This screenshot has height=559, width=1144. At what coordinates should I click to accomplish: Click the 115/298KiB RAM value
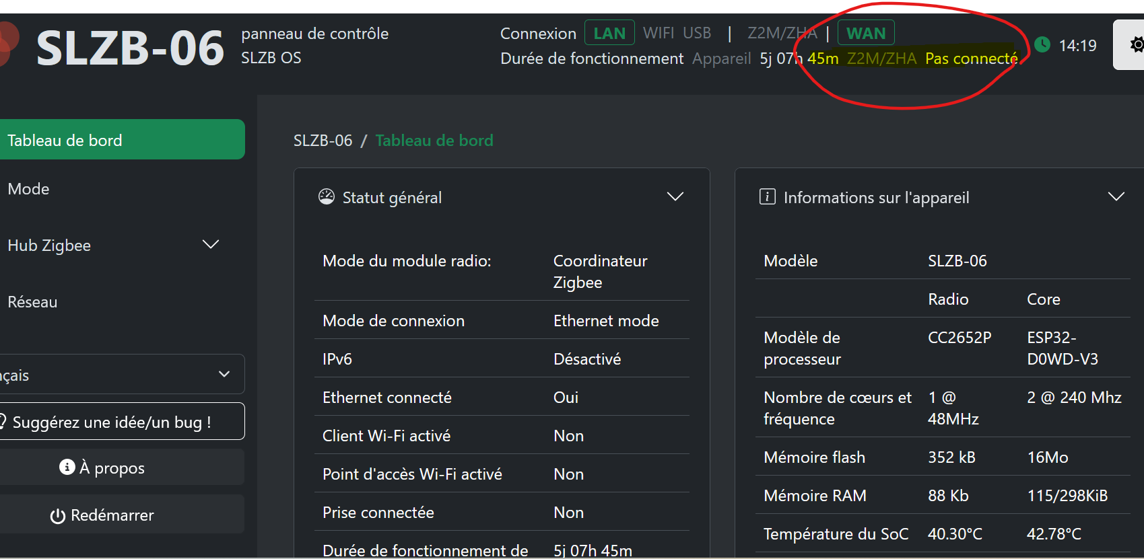point(1067,496)
